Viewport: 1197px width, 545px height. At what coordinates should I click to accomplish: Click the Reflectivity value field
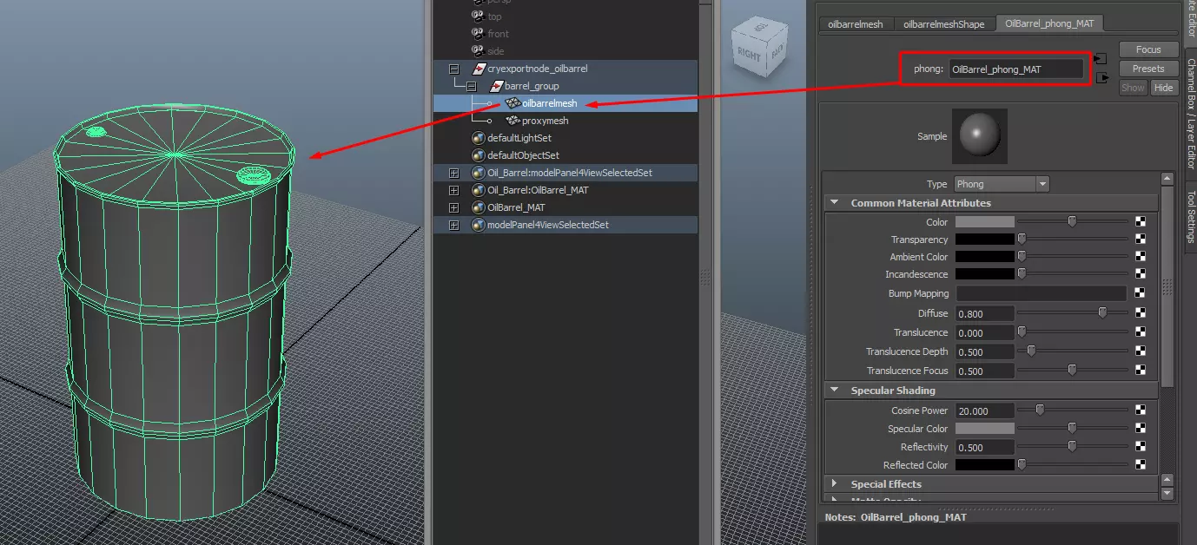pos(985,447)
